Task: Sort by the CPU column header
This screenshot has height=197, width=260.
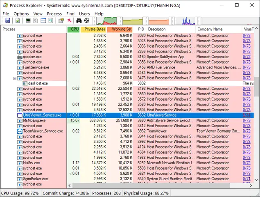Action: coord(73,29)
